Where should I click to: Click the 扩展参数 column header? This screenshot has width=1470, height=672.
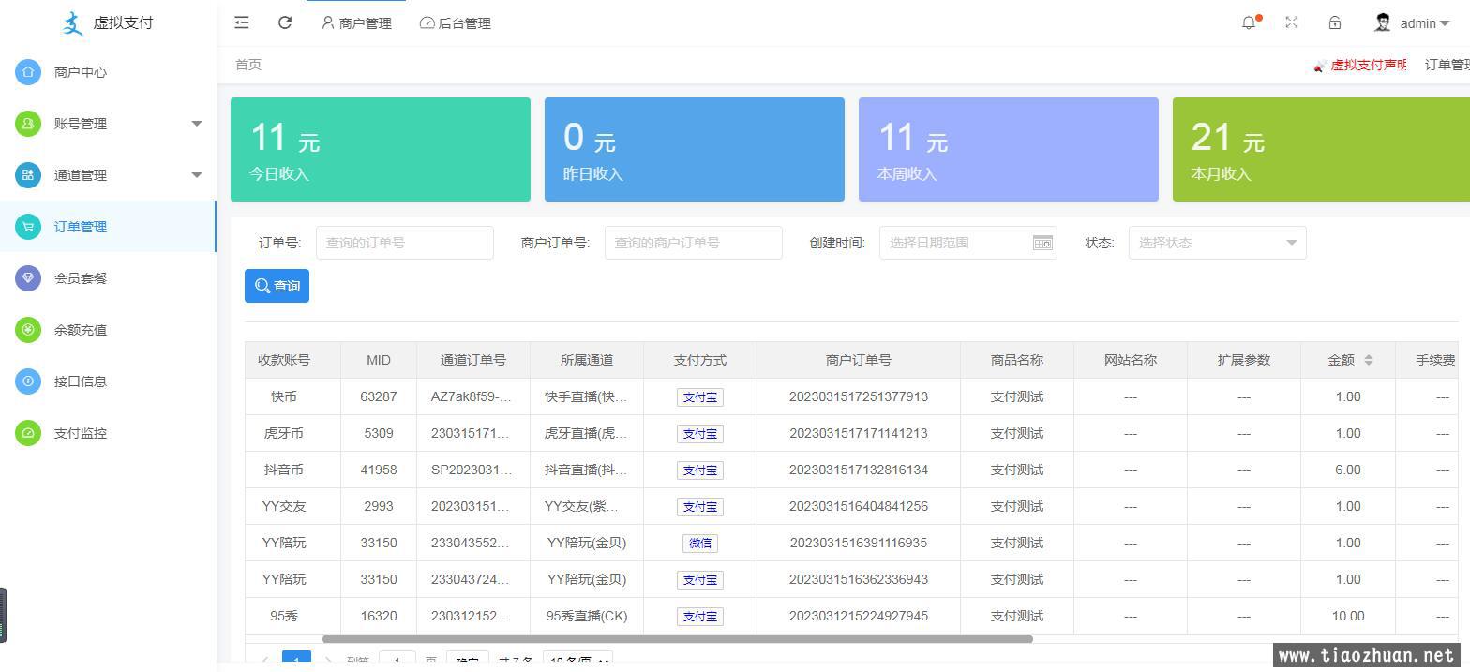(1244, 360)
